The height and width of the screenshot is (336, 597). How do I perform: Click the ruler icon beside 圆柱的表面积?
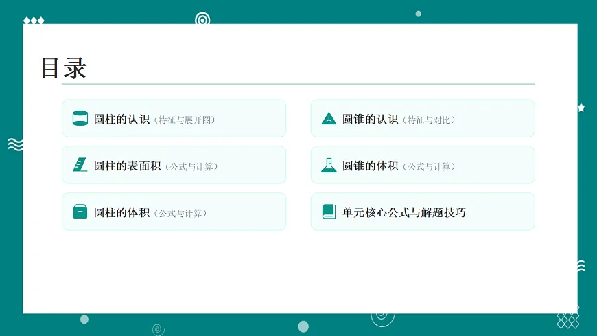(x=80, y=165)
